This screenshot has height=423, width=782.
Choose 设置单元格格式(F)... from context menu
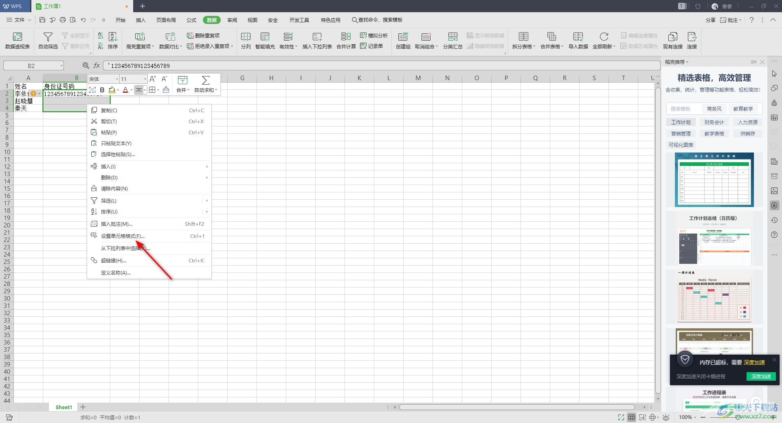pyautogui.click(x=149, y=236)
